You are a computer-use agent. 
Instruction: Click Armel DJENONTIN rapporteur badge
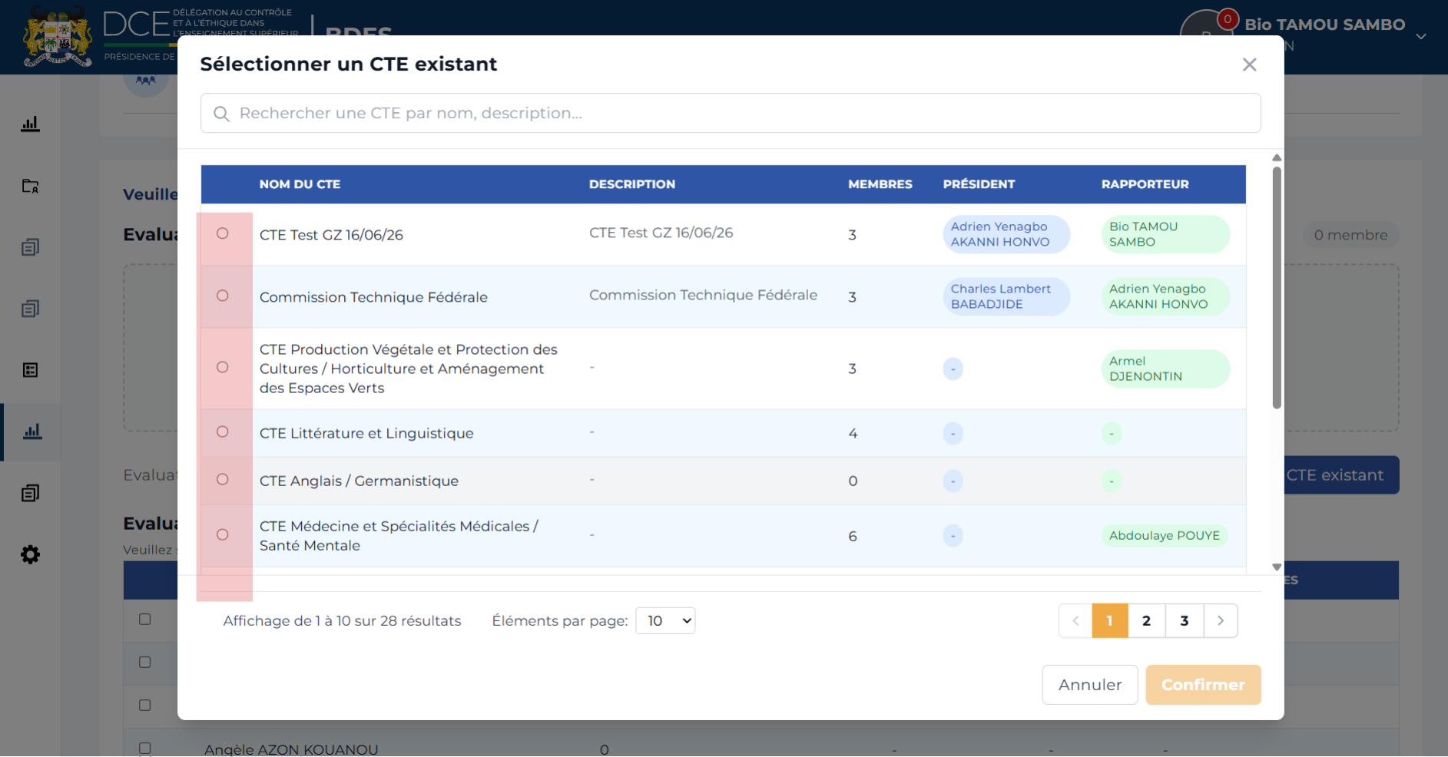tap(1165, 369)
